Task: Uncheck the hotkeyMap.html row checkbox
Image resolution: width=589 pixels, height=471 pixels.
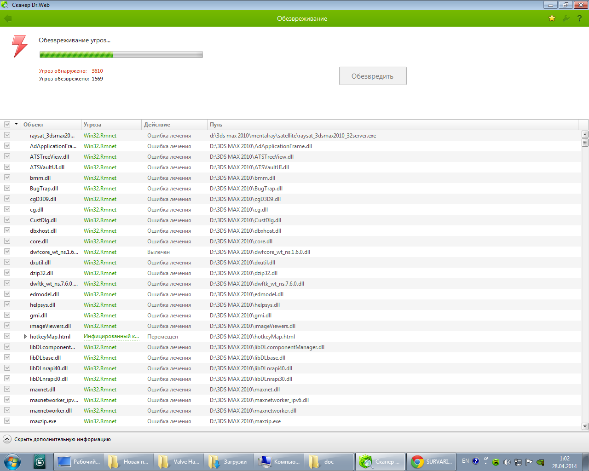Action: point(7,336)
